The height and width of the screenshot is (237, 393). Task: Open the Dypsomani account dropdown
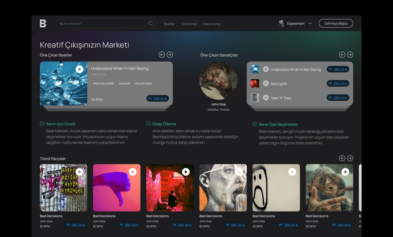(309, 23)
